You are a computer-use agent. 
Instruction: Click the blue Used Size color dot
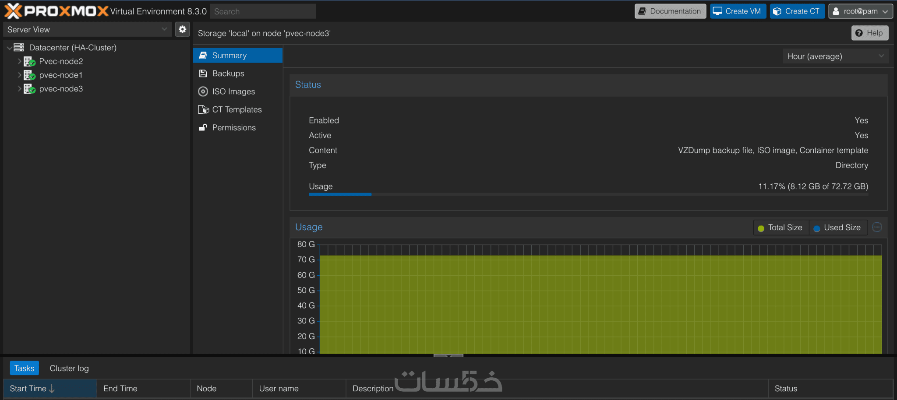click(x=816, y=228)
